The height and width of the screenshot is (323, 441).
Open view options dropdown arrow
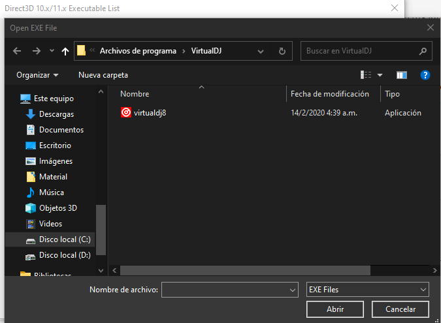click(380, 75)
